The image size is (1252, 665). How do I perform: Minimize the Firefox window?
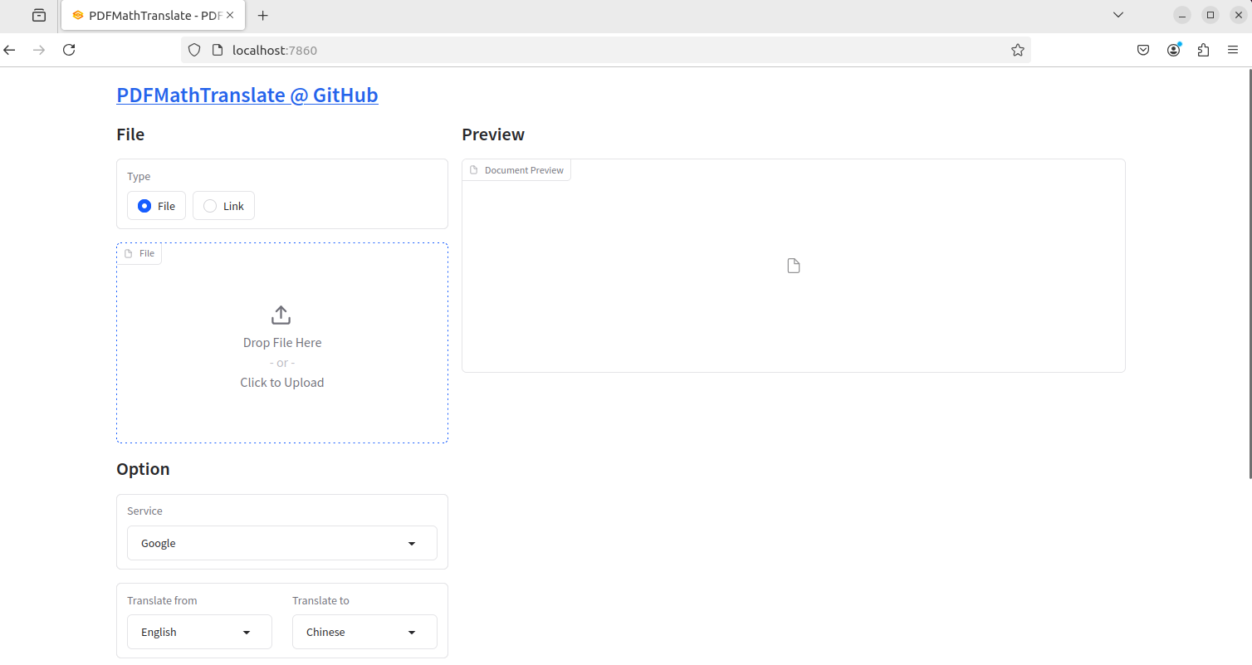[1182, 15]
